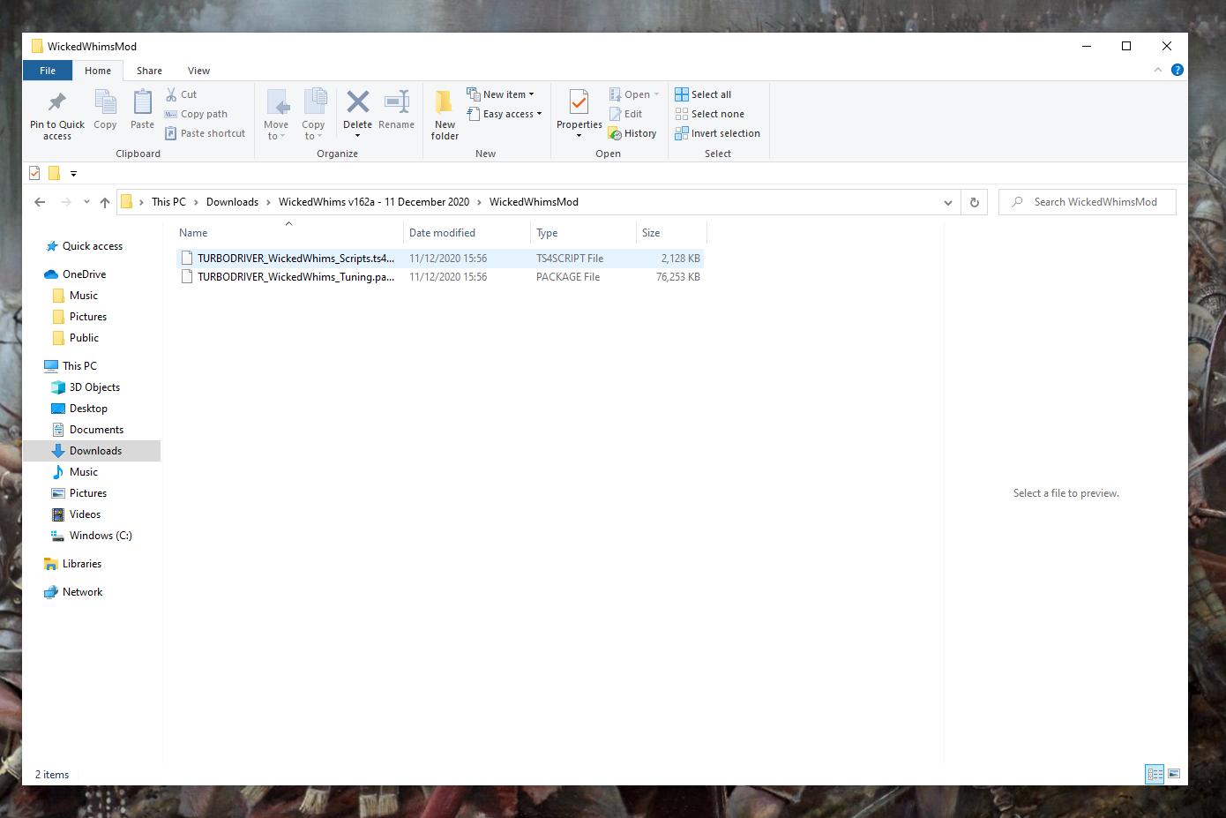Click the Cut icon in the Clipboard group
The image size is (1226, 818).
click(x=174, y=94)
